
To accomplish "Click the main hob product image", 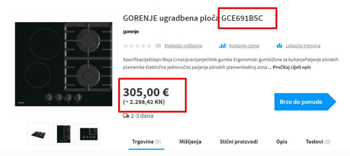I will pyautogui.click(x=64, y=64).
